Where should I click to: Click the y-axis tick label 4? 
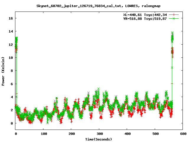(12, 97)
